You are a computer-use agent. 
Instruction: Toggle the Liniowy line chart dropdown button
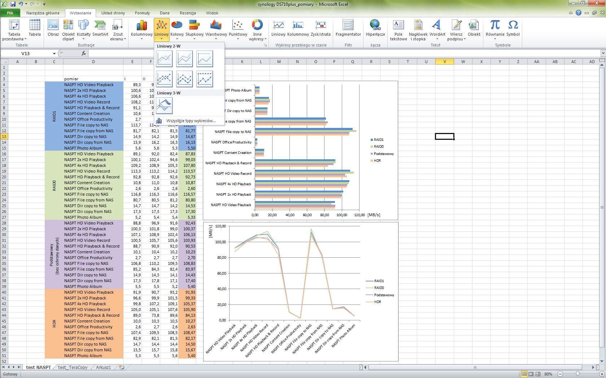[x=162, y=30]
